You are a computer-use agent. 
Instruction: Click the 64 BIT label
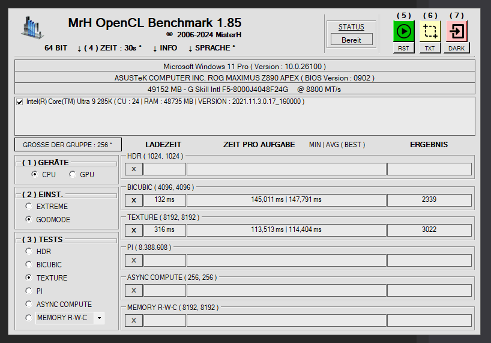pyautogui.click(x=56, y=48)
